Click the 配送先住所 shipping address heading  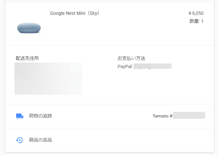click(x=27, y=58)
